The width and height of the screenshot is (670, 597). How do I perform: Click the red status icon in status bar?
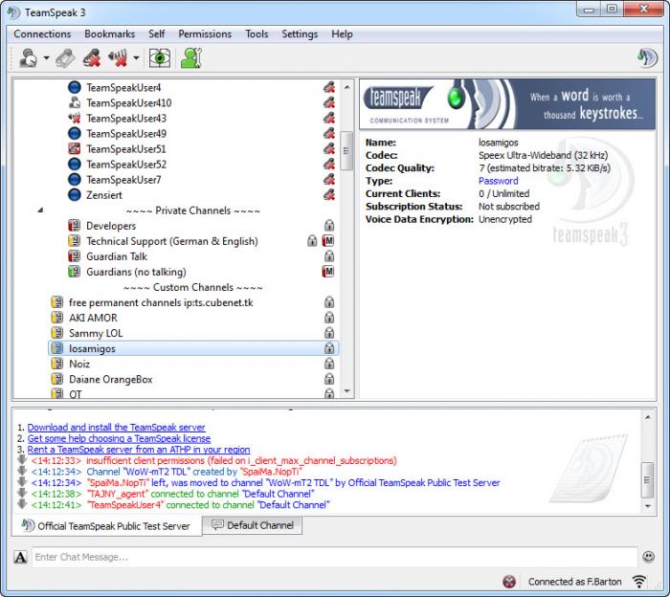point(509,582)
